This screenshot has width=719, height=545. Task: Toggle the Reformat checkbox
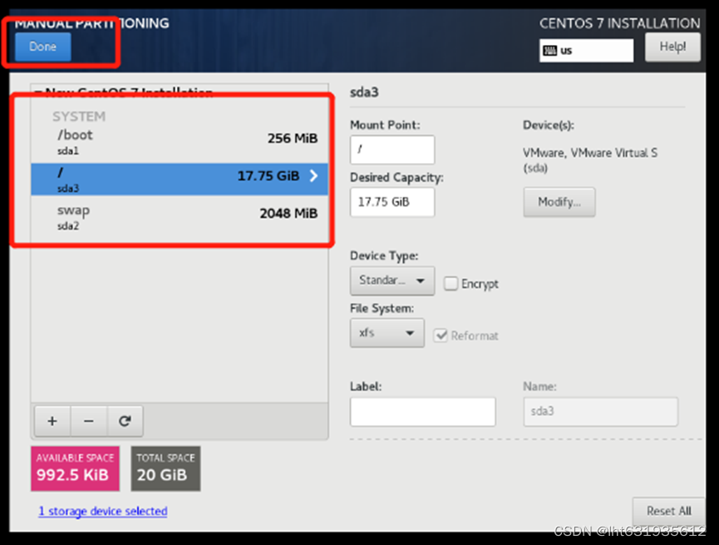tap(441, 335)
